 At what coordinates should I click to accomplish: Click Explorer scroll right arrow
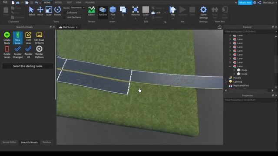click(x=272, y=91)
